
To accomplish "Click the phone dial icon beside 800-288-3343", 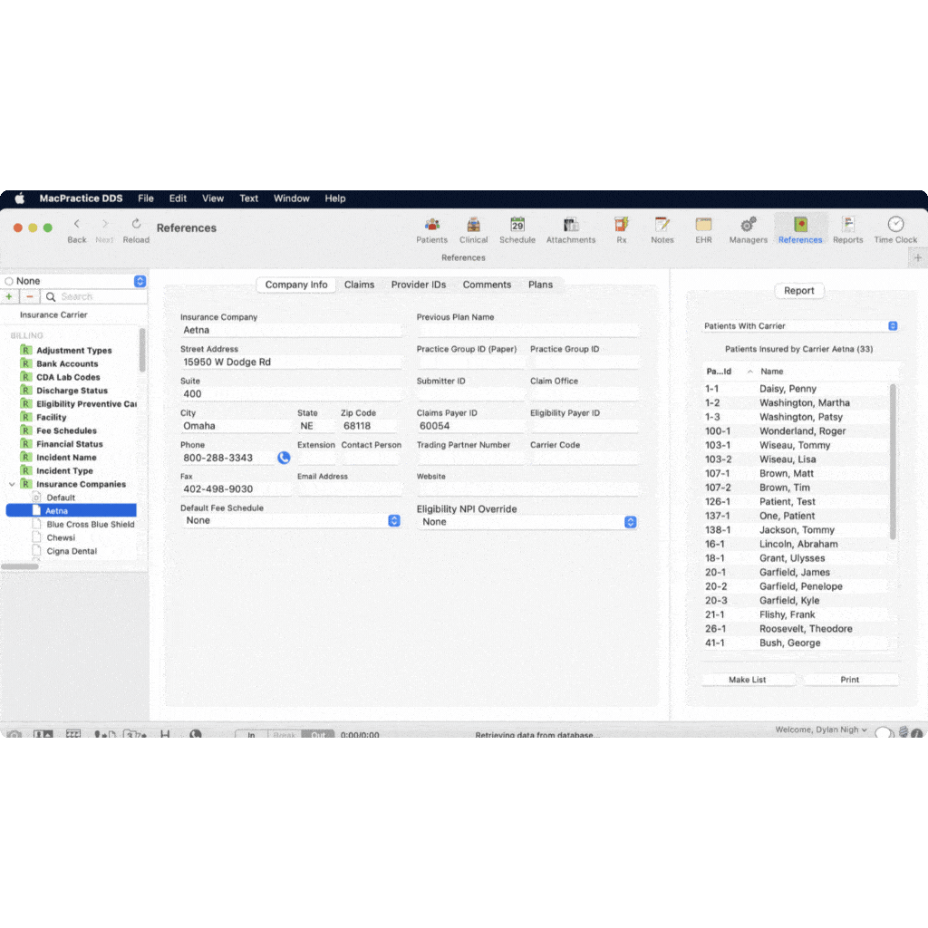I will [x=284, y=458].
